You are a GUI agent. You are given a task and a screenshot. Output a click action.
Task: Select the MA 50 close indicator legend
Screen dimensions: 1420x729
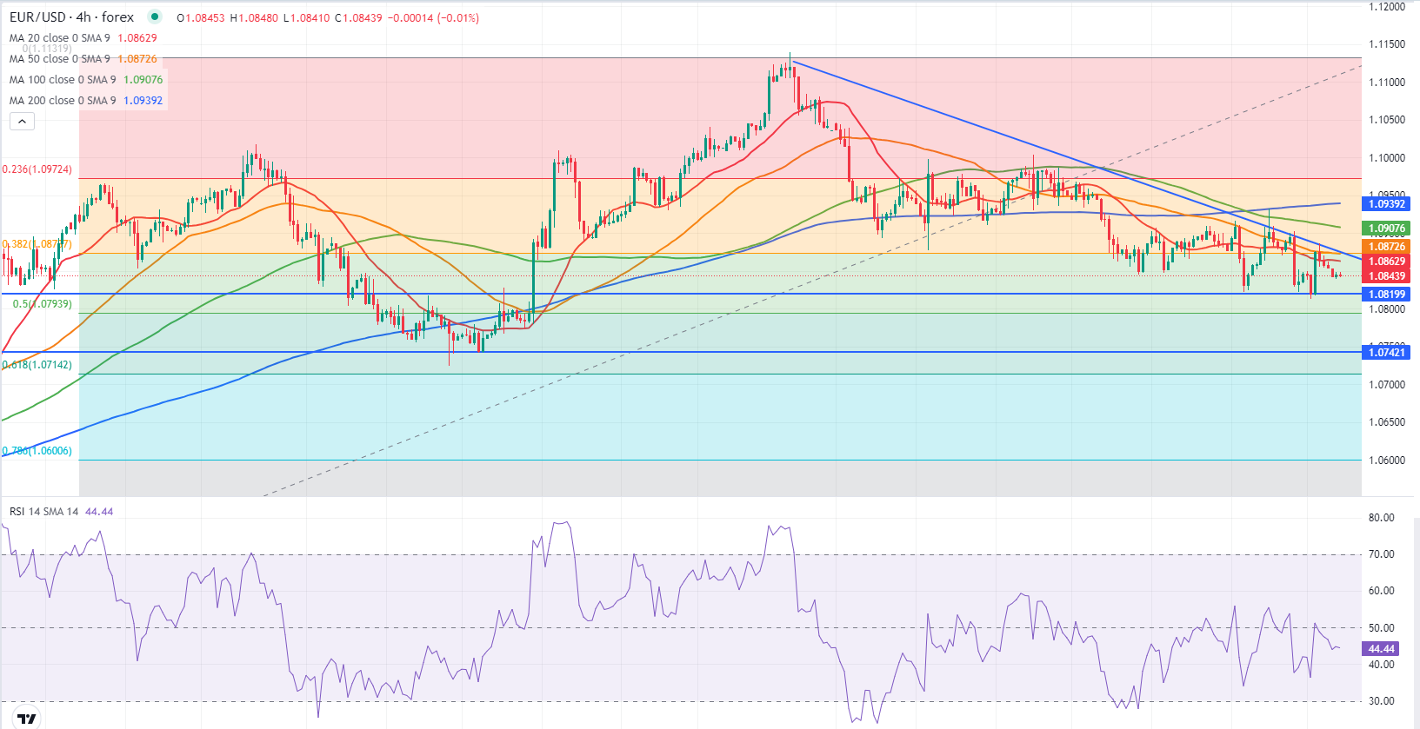click(x=83, y=59)
